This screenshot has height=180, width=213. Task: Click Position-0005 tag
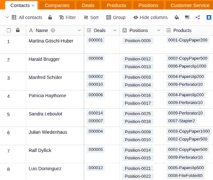point(138,41)
